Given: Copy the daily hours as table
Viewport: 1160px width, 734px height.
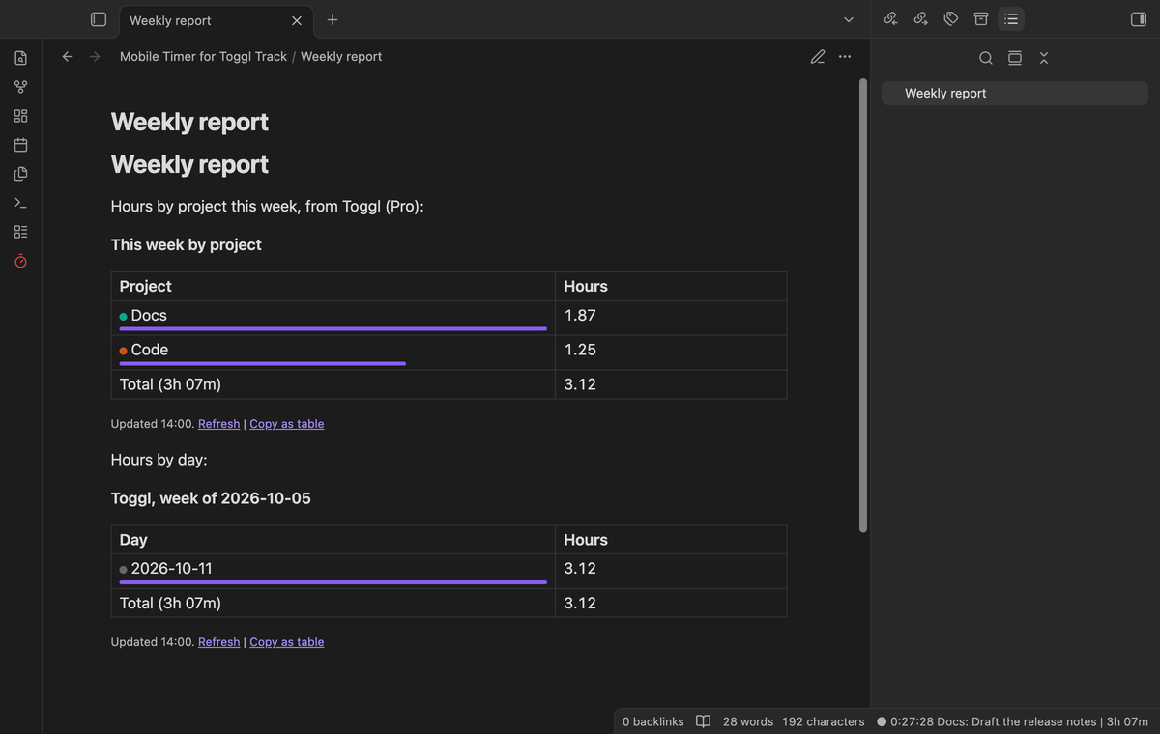Looking at the screenshot, I should click(287, 642).
